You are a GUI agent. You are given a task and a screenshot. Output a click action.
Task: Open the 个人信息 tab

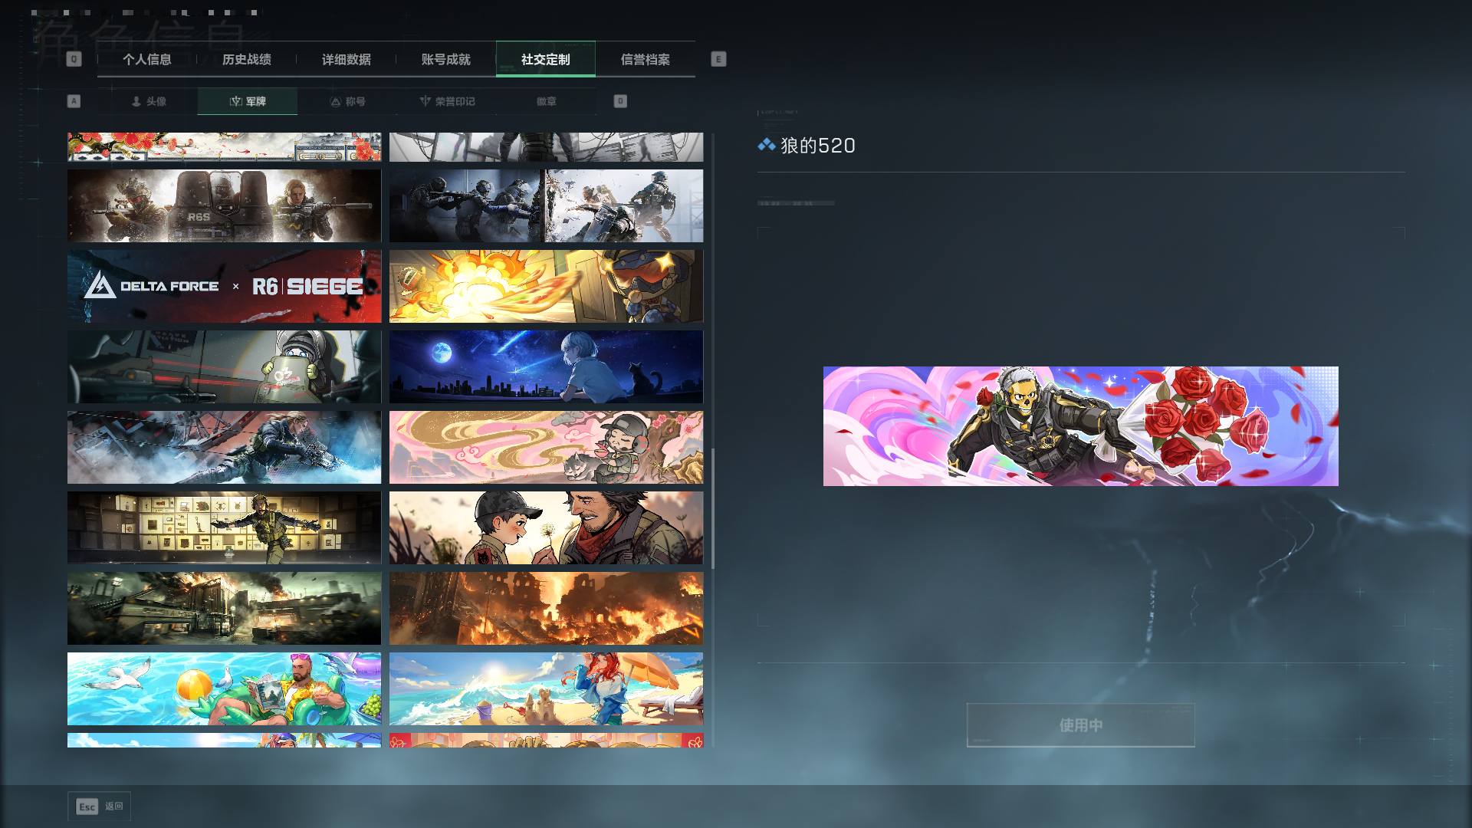(146, 59)
